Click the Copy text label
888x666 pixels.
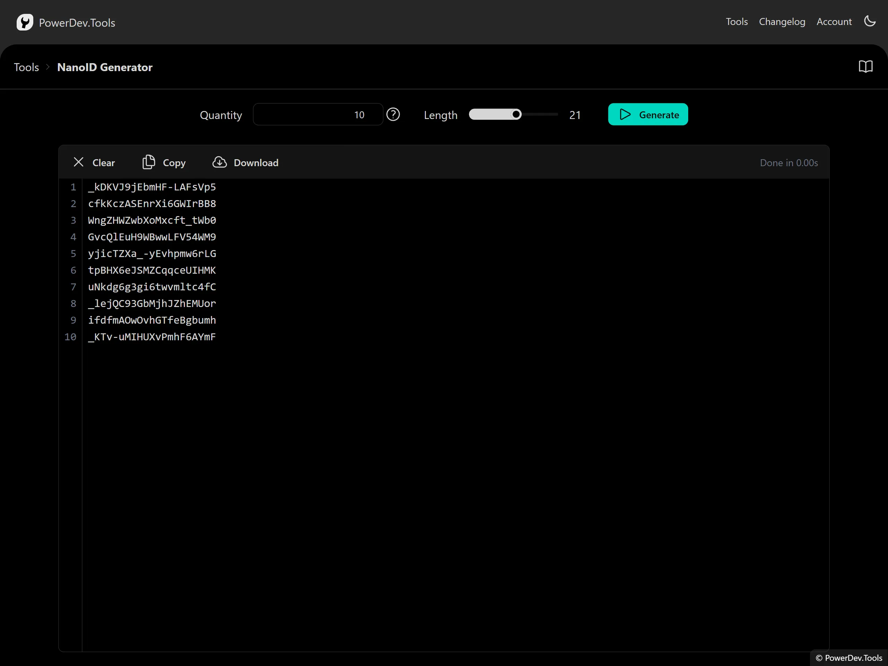(174, 163)
